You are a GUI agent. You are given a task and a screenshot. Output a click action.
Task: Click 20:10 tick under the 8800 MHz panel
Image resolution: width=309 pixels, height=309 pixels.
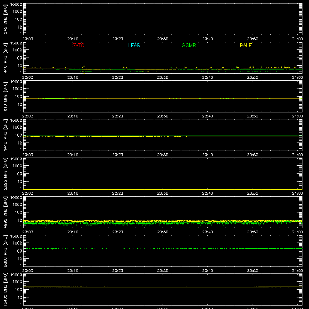[73, 271]
